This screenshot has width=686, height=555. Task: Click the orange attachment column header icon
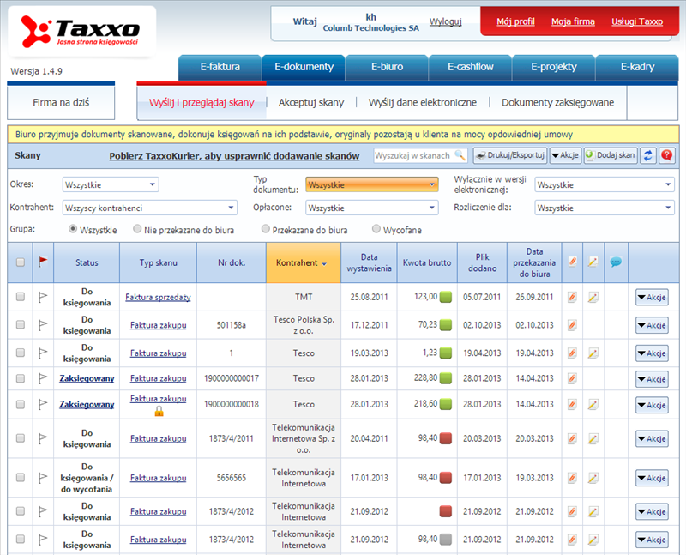coord(572,262)
